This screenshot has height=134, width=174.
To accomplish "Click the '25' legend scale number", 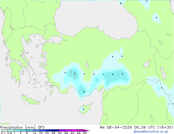I will point(53,133).
